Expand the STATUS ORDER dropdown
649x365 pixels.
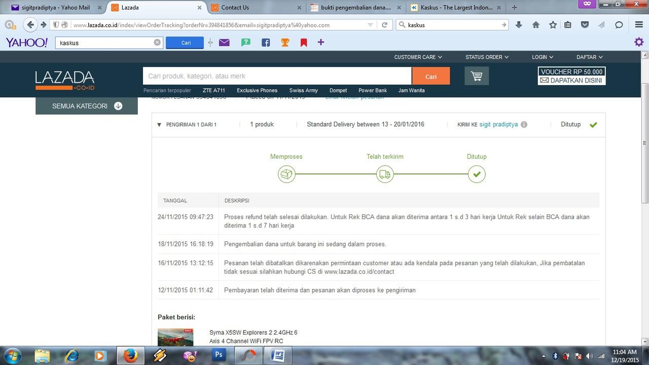pos(487,57)
